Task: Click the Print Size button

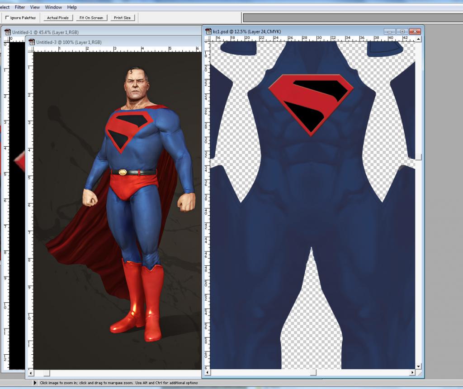Action: (x=122, y=18)
